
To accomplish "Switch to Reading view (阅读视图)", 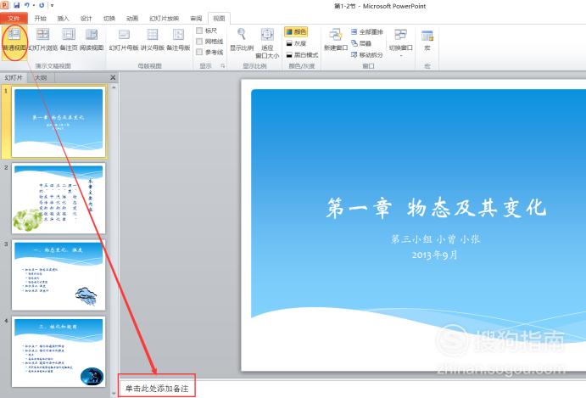I will pos(92,40).
